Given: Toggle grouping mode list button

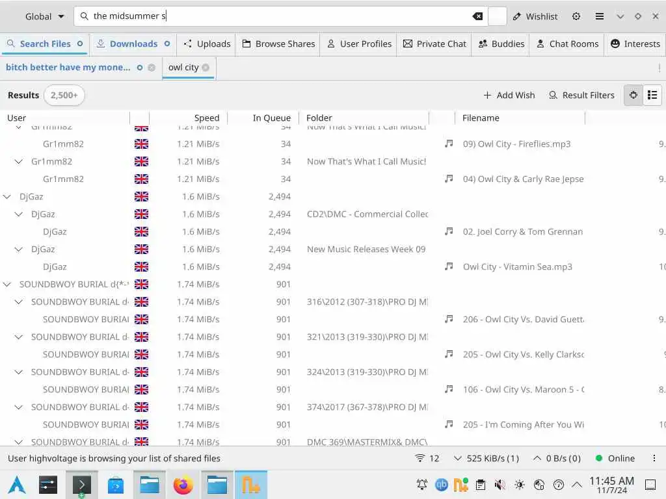Looking at the screenshot, I should coord(652,95).
